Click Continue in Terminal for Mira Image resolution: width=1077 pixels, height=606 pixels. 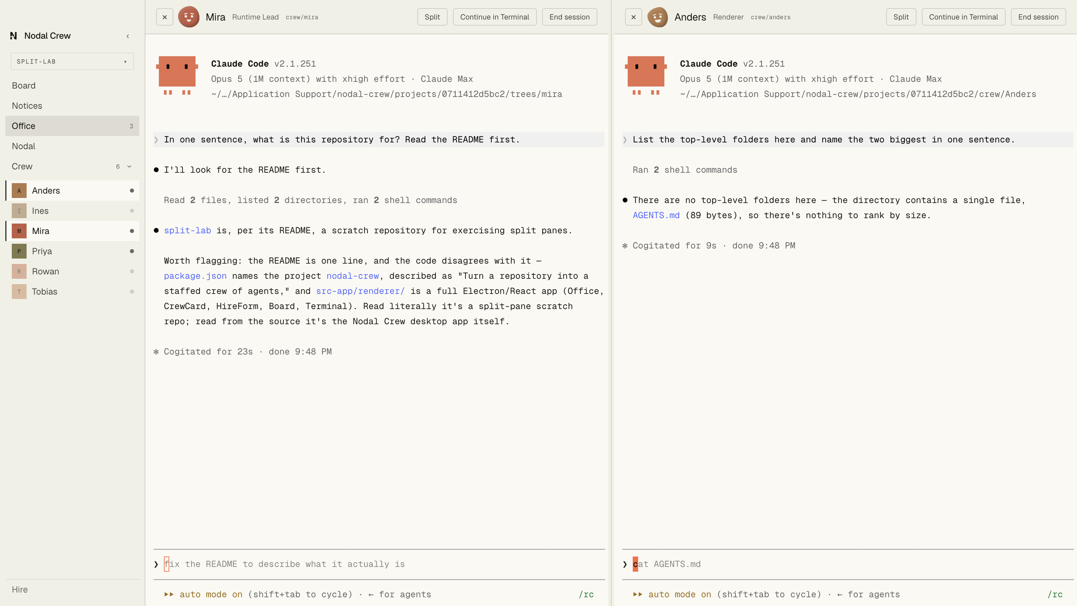tap(495, 17)
